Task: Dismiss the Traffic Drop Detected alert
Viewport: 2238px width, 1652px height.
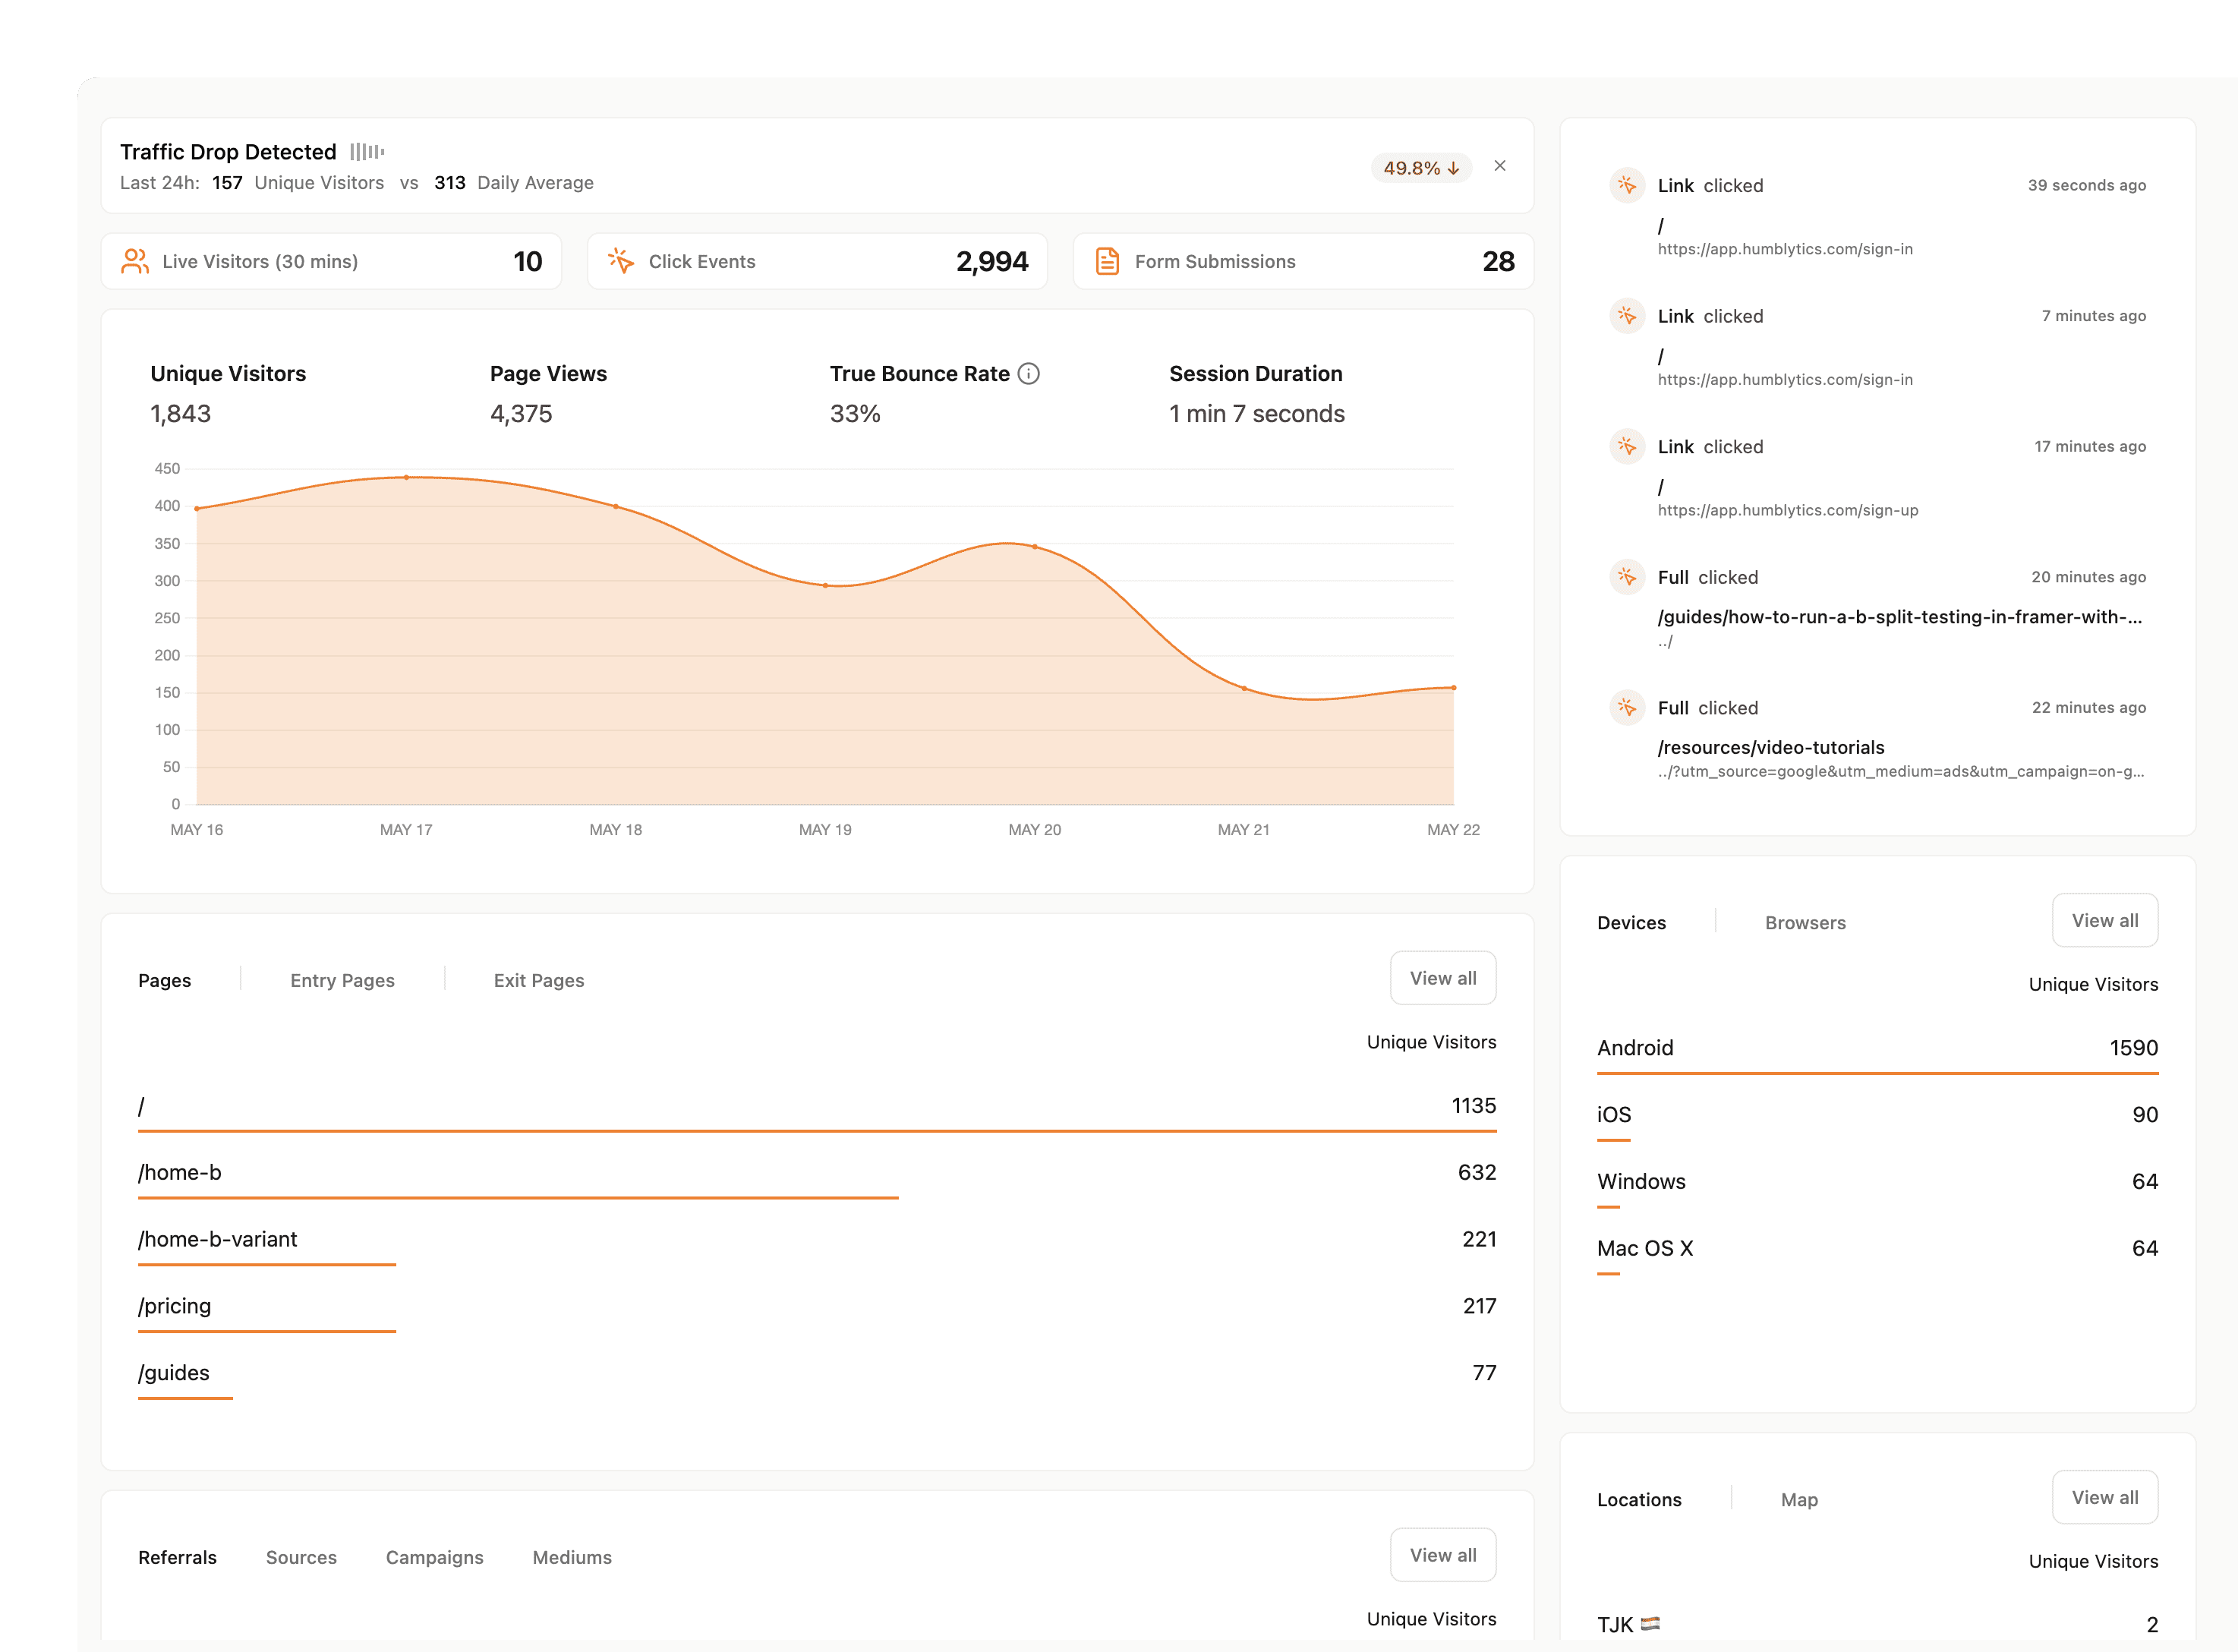Action: click(1499, 166)
